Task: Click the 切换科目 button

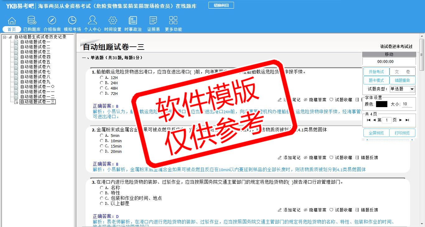Action: click(x=221, y=5)
